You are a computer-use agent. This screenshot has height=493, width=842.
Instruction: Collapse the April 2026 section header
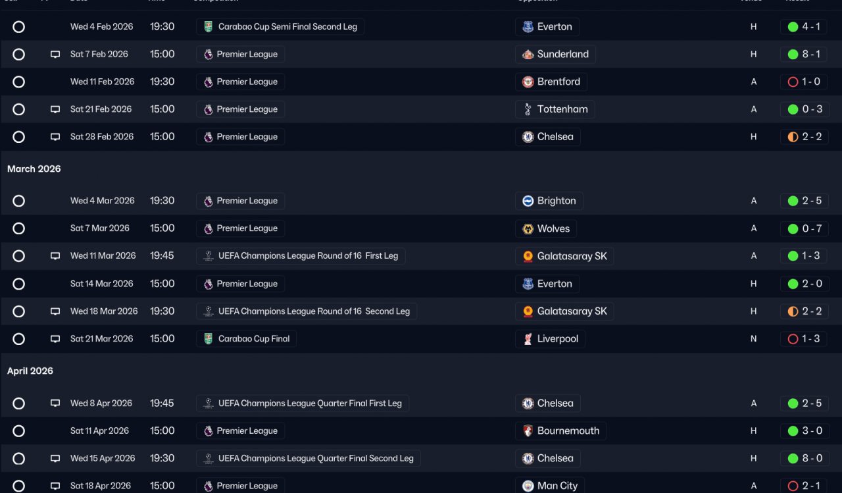click(x=30, y=371)
